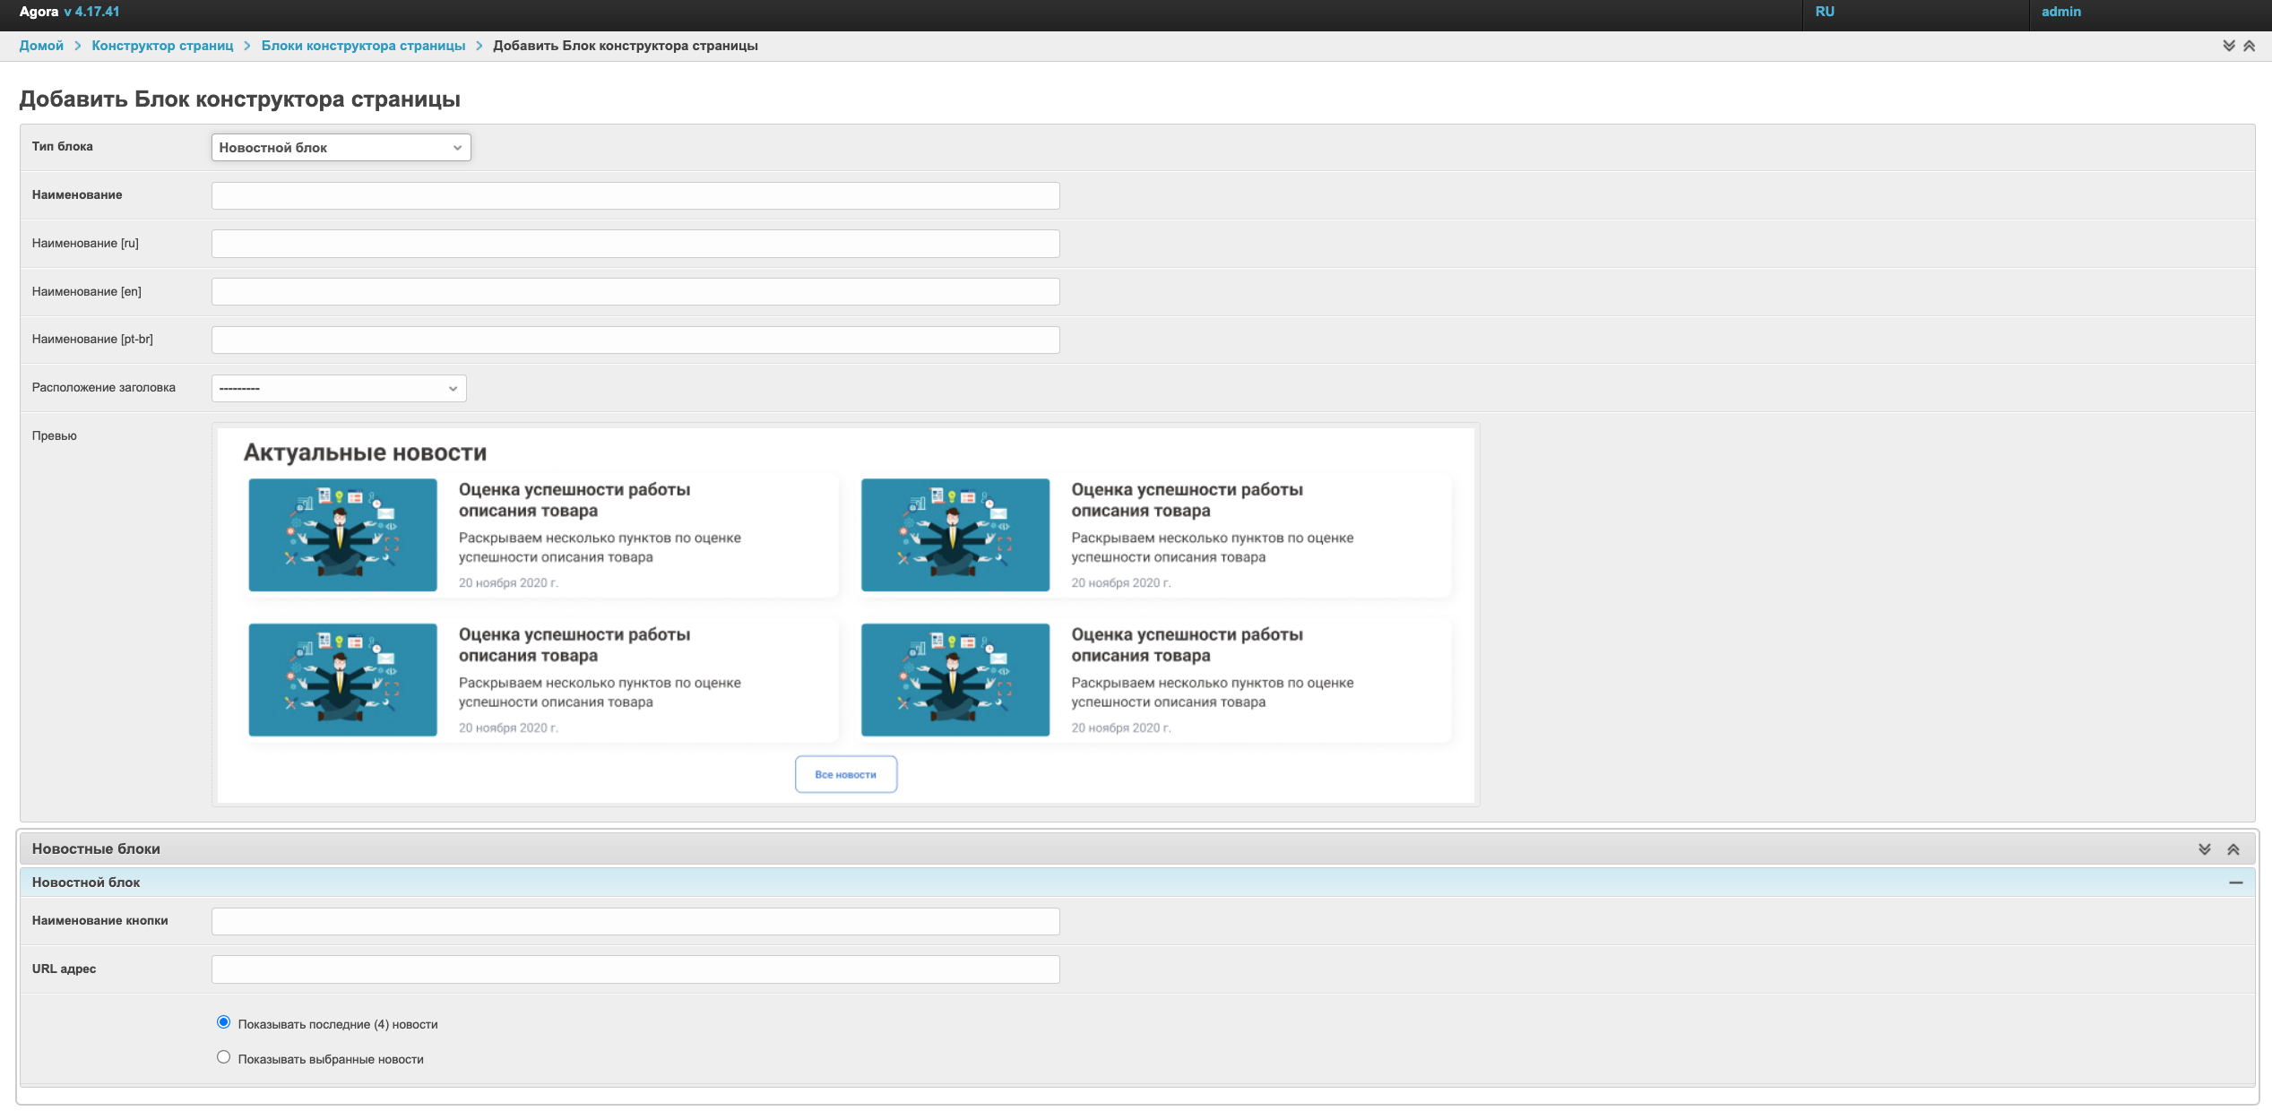The image size is (2272, 1111).
Task: Open Блоки конструктора страницы breadcrumb
Action: [363, 46]
